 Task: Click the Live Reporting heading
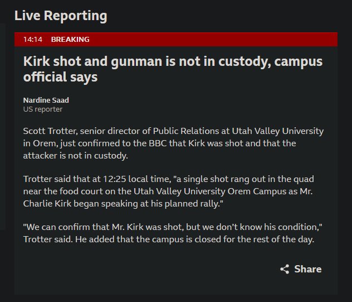point(61,16)
